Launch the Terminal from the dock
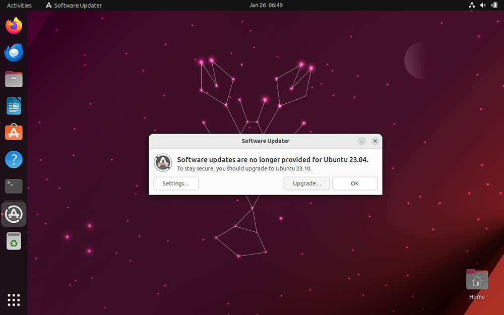Image resolution: width=504 pixels, height=315 pixels. click(x=14, y=186)
